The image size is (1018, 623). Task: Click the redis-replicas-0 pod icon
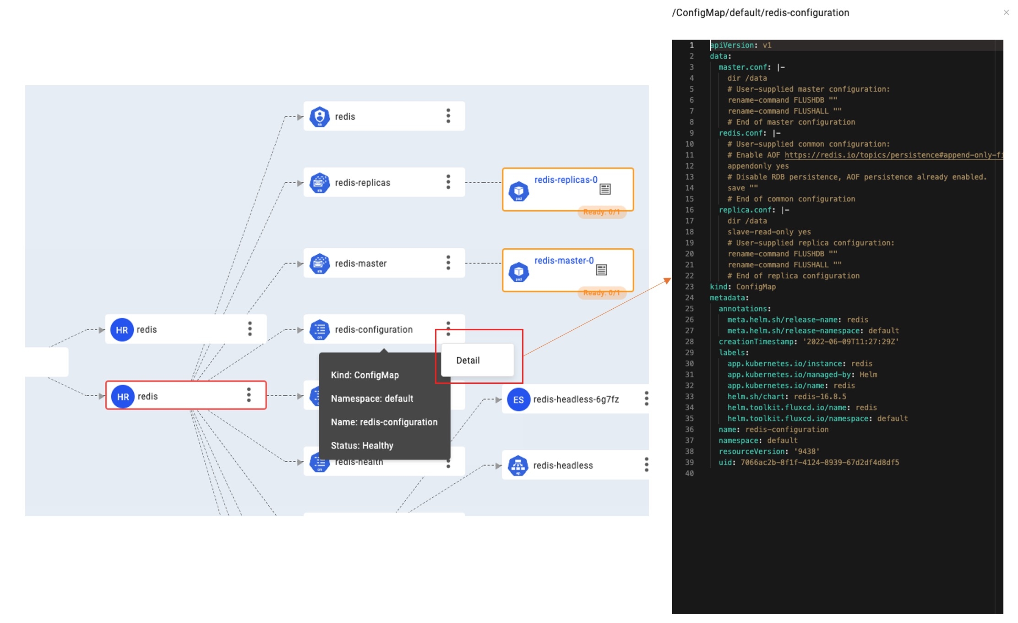pyautogui.click(x=518, y=191)
